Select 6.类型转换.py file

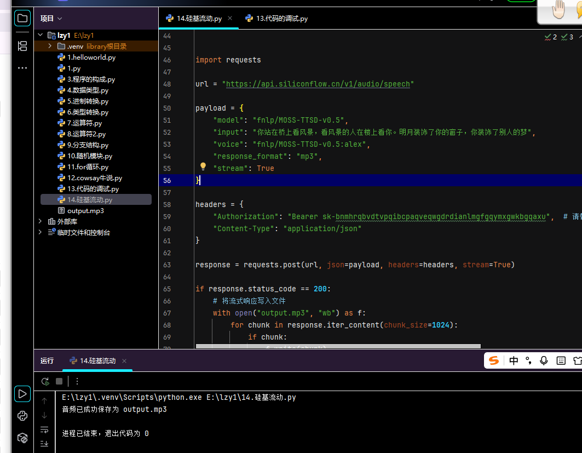pos(88,112)
